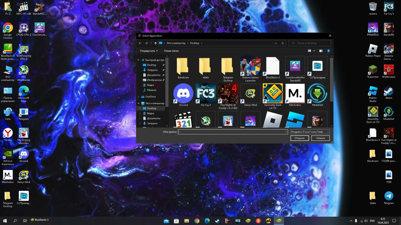Select CaseSimulatorfor Standoff2 shortcut in dialog
Image resolution: width=401 pixels, height=225 pixels.
click(295, 69)
